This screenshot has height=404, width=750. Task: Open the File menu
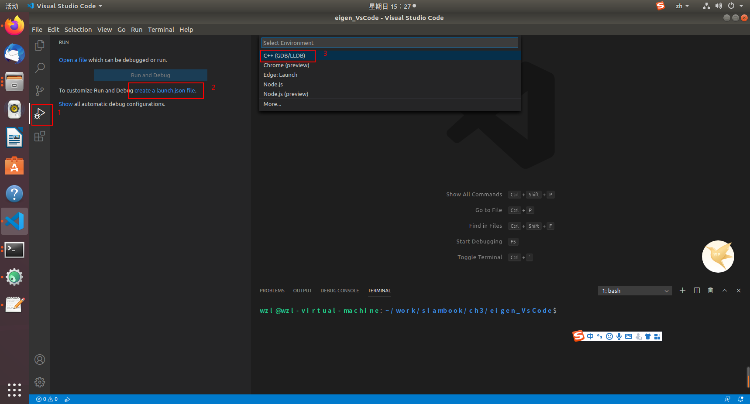click(x=37, y=30)
